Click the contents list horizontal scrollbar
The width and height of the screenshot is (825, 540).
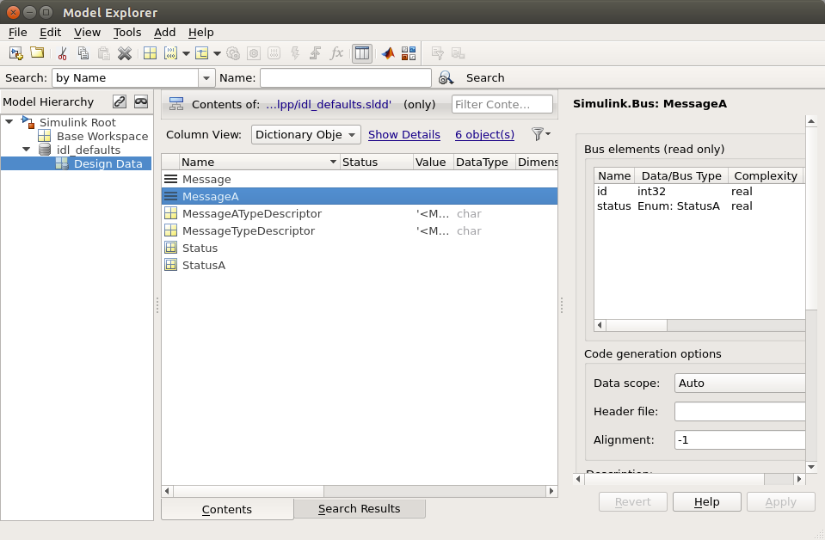[x=360, y=491]
